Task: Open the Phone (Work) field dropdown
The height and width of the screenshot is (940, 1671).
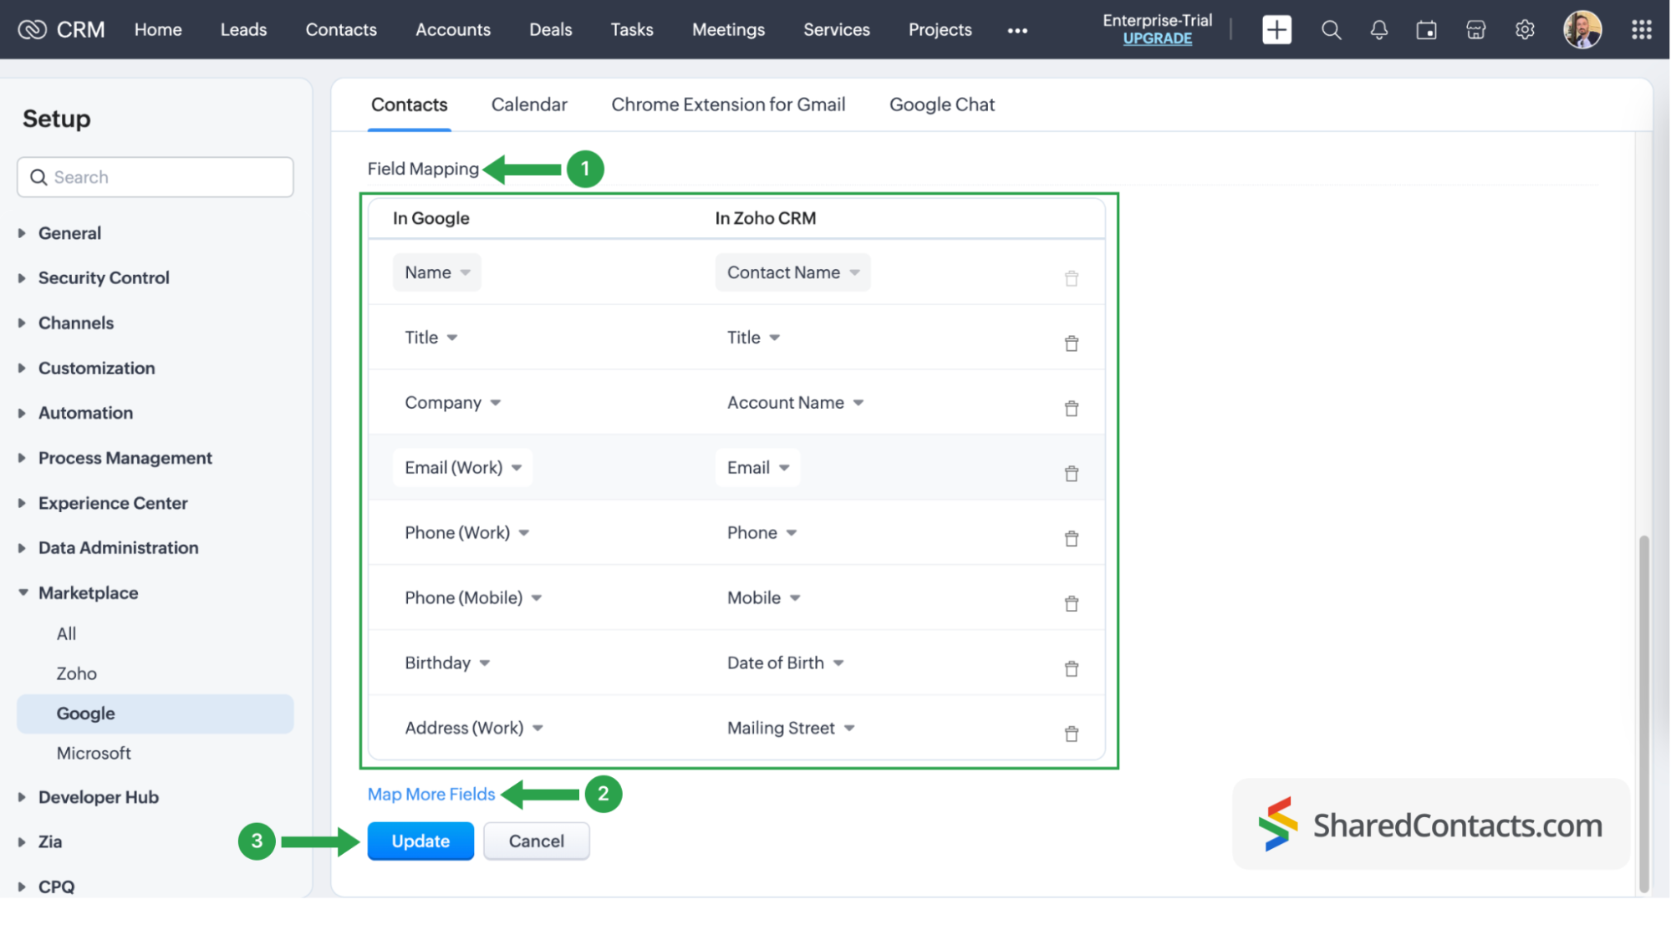Action: point(466,532)
